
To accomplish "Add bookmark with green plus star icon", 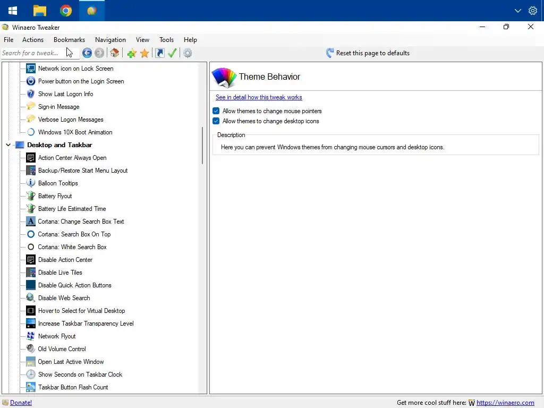I will click(132, 53).
